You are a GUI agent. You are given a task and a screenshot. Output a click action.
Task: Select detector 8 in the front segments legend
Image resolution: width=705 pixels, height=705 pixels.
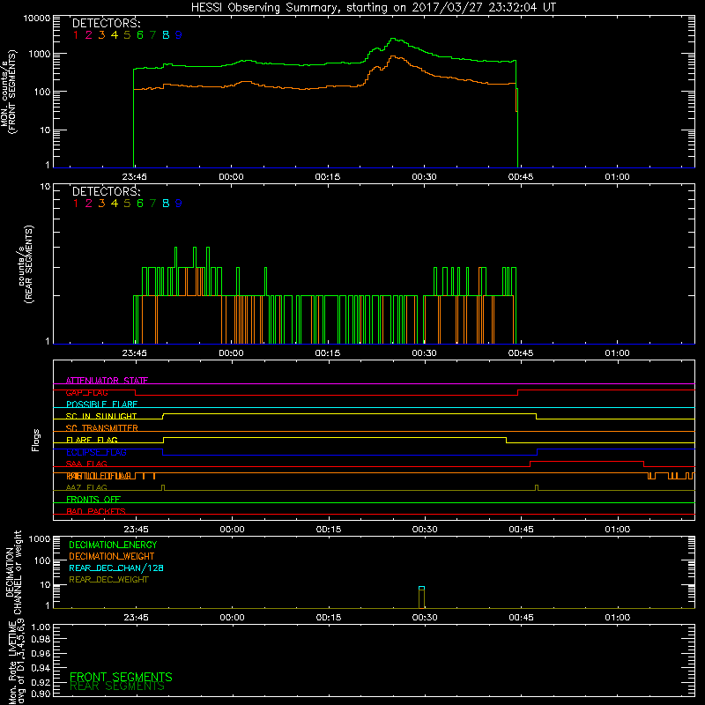tap(166, 35)
